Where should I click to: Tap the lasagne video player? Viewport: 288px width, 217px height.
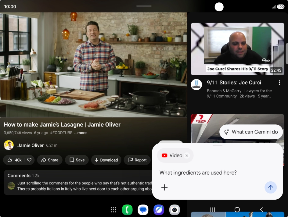click(x=93, y=65)
